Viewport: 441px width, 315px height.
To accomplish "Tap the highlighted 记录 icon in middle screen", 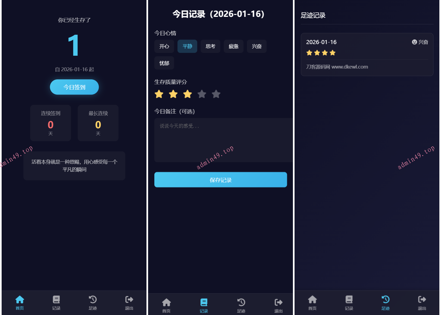I will tap(204, 302).
